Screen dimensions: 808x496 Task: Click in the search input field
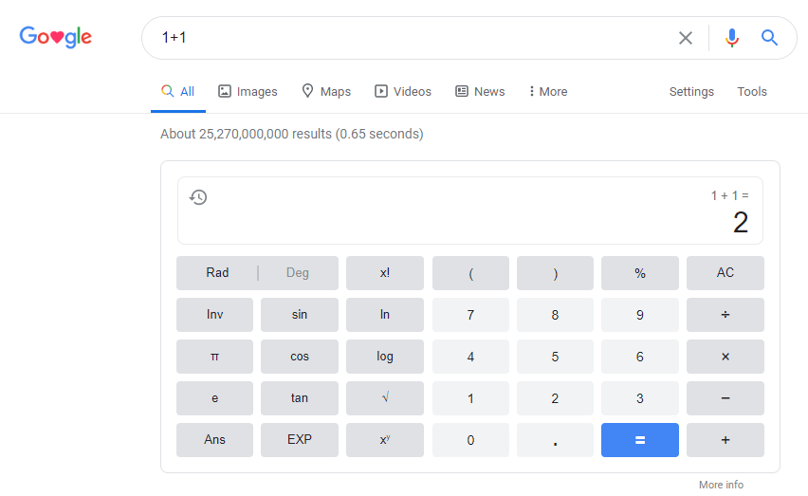click(x=408, y=38)
